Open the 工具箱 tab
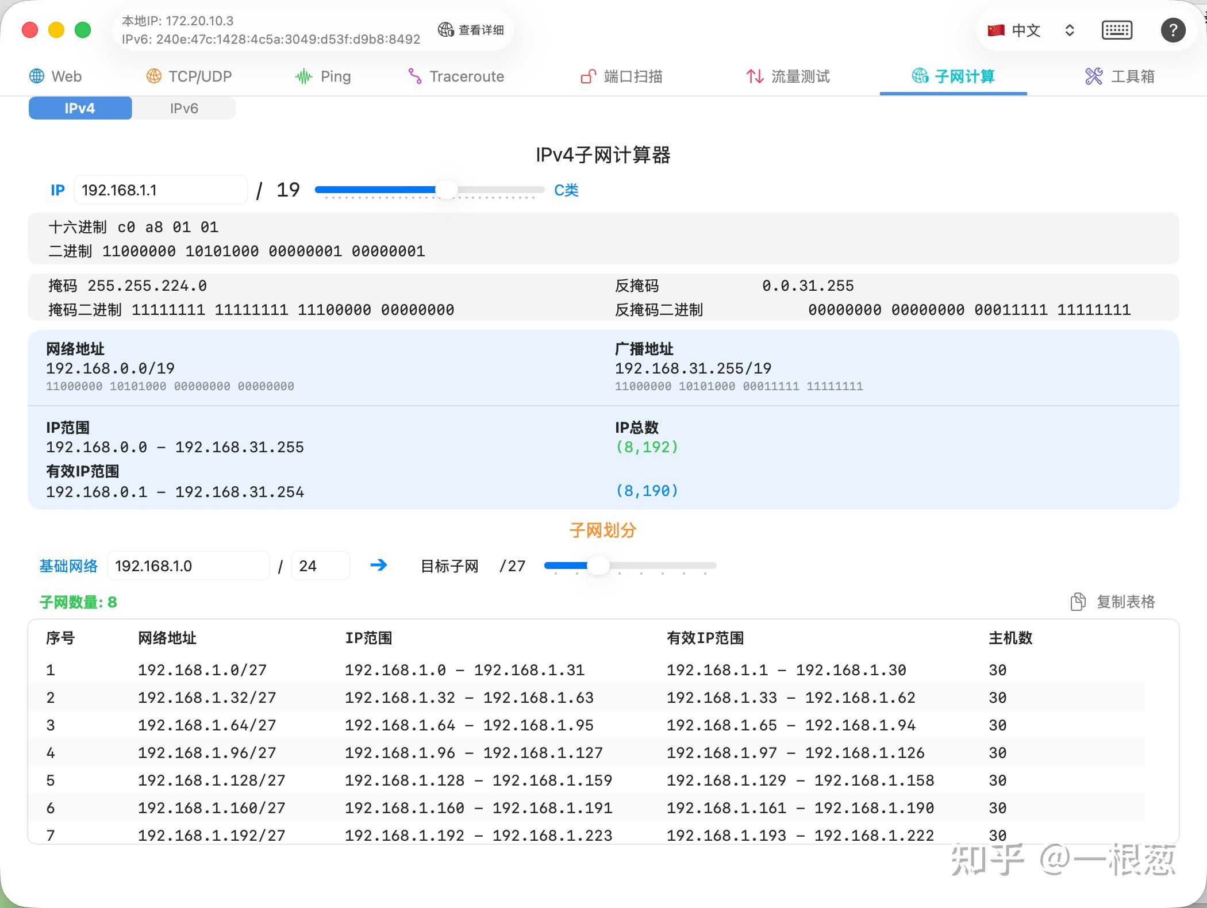The width and height of the screenshot is (1207, 908). point(1120,76)
